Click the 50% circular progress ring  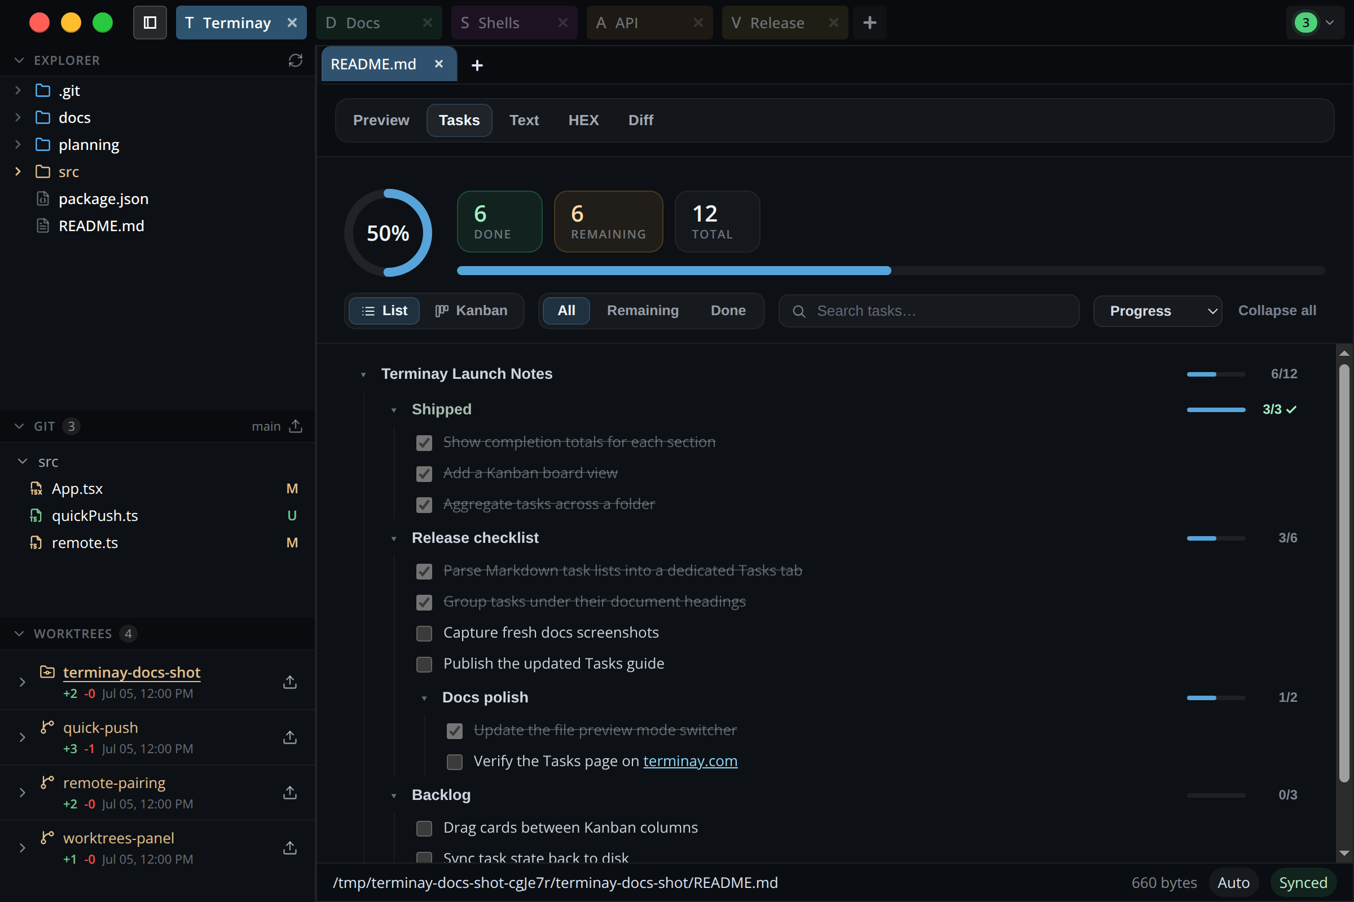(388, 233)
